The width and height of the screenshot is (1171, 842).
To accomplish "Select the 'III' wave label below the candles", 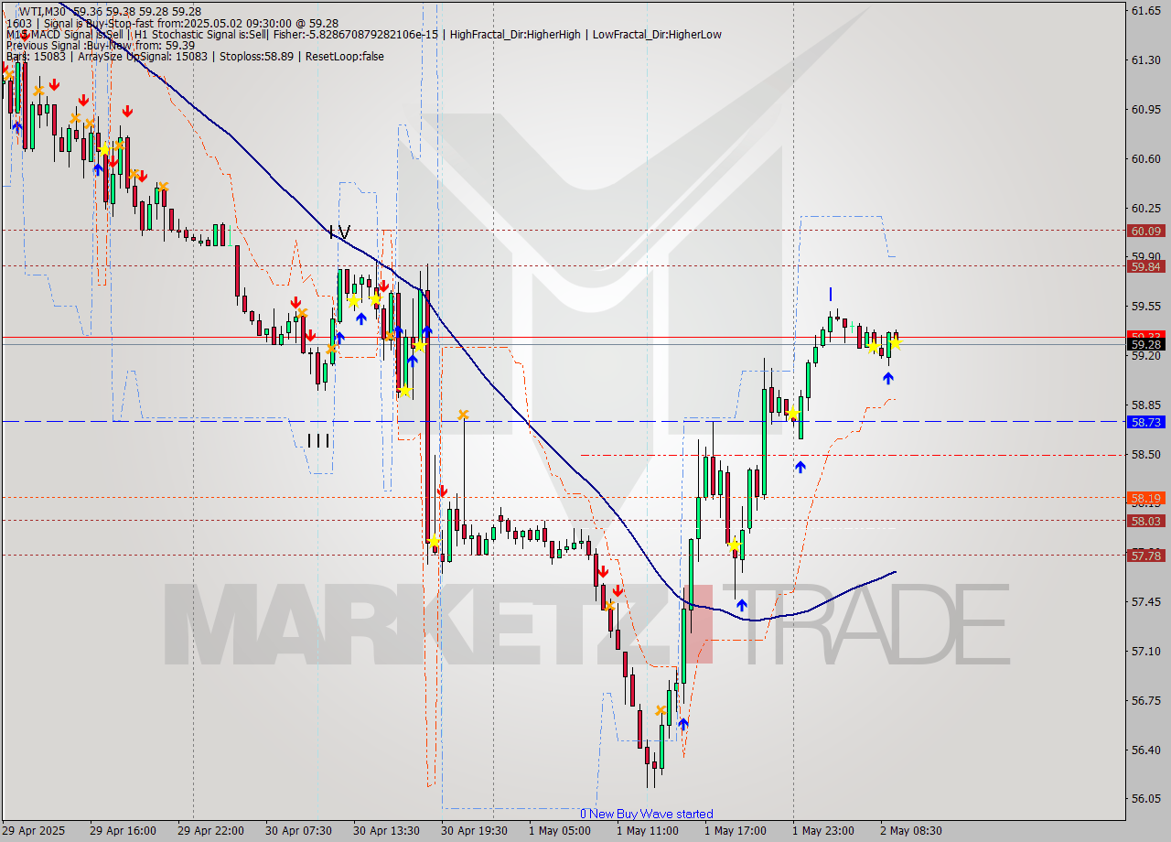I will click(x=318, y=440).
